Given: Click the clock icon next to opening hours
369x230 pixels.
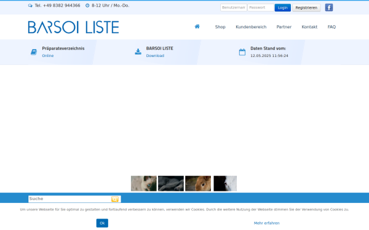Looking at the screenshot, I should [87, 6].
